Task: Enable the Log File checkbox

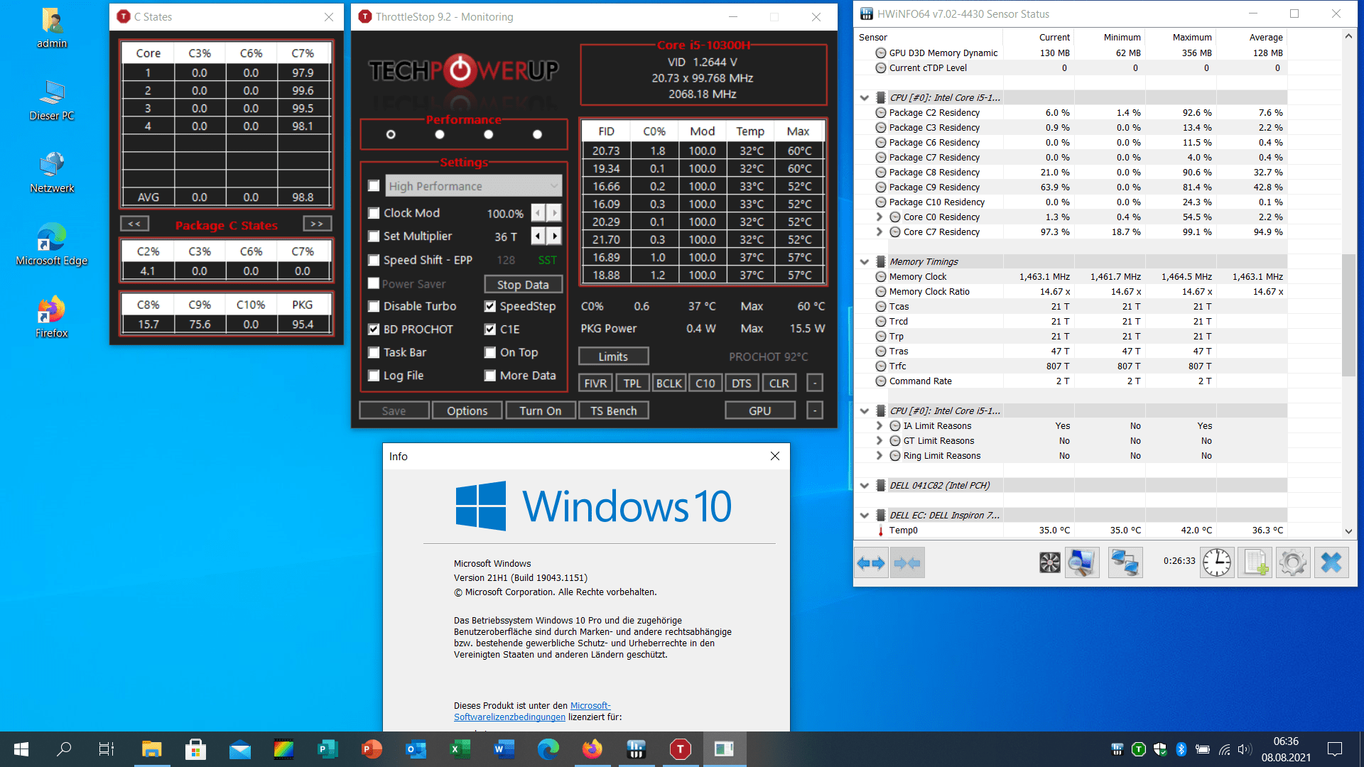Action: tap(374, 376)
